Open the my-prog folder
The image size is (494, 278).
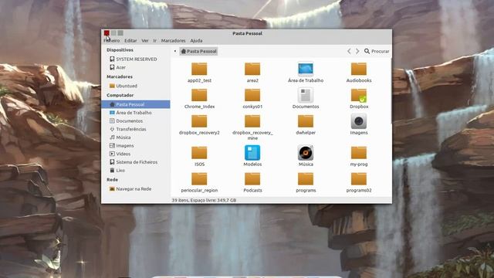(x=359, y=153)
